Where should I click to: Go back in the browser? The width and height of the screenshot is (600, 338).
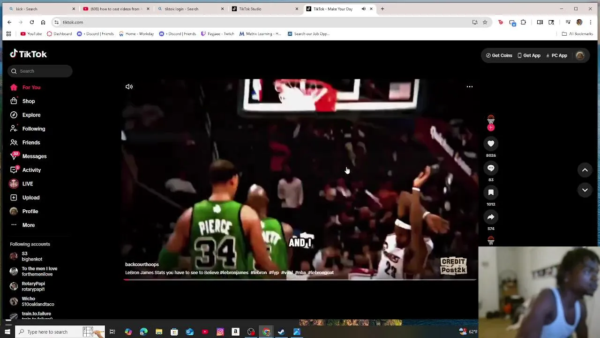click(9, 22)
